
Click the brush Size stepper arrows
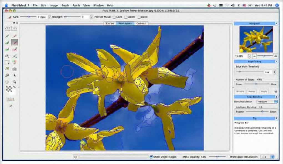pyautogui.click(x=50, y=17)
